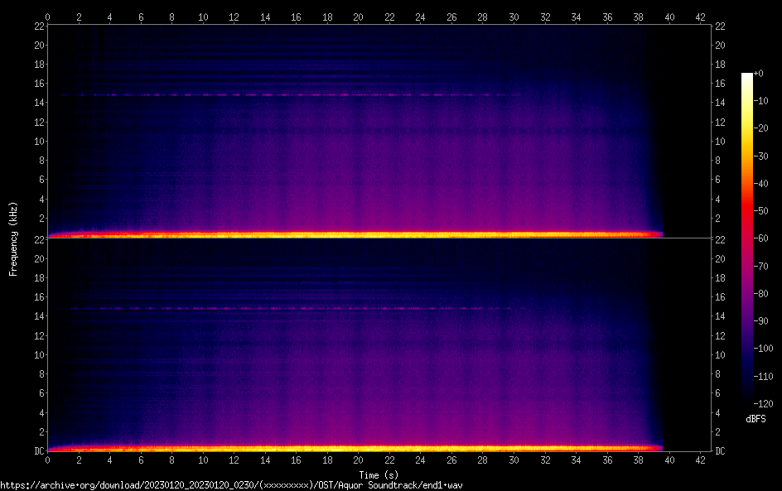The width and height of the screenshot is (782, 491).
Task: Click the "Frequency (kHz)" vertical axis label
Action: pyautogui.click(x=13, y=238)
